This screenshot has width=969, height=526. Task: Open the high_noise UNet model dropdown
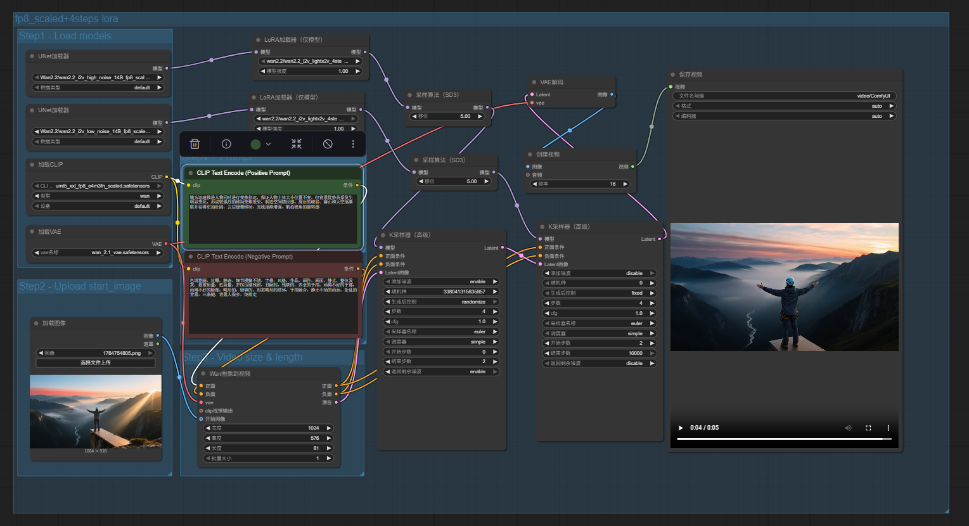pos(98,77)
